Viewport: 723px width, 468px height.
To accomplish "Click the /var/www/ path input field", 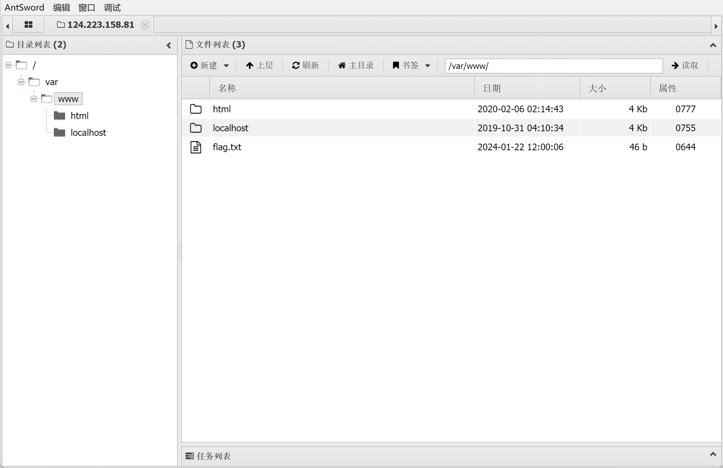I will pos(553,66).
